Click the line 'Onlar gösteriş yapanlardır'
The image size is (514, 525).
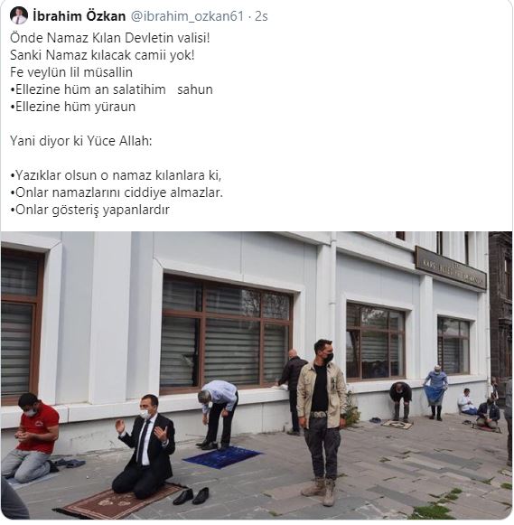tap(90, 210)
